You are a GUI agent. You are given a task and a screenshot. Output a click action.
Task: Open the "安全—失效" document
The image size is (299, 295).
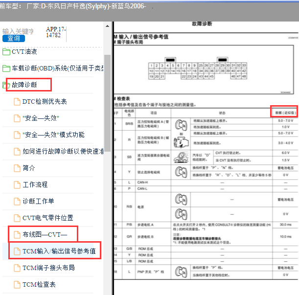pyautogui.click(x=41, y=118)
